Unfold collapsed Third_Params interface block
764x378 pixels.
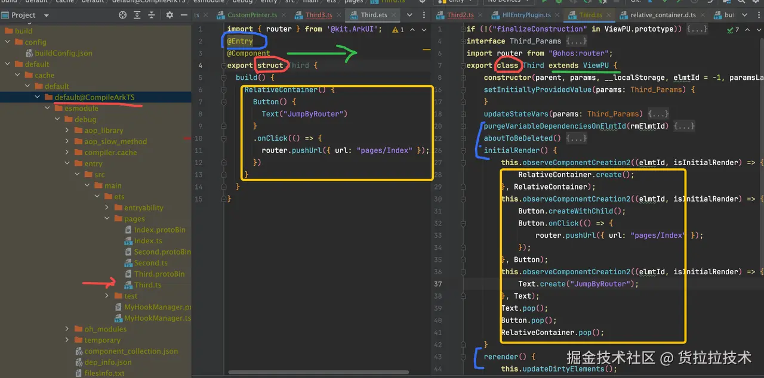(x=578, y=41)
